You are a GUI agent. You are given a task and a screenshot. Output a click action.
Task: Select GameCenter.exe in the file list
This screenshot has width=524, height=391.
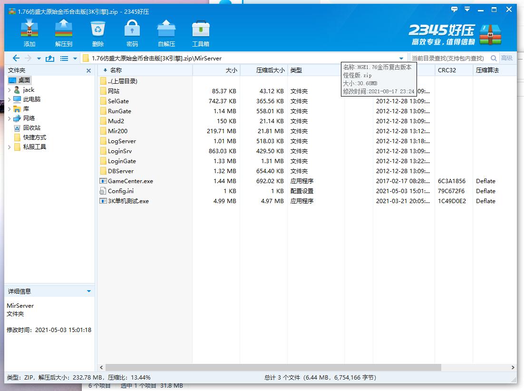(130, 181)
